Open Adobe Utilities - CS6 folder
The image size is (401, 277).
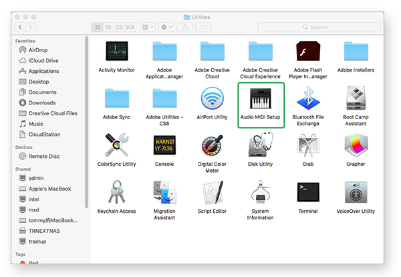[x=164, y=98]
